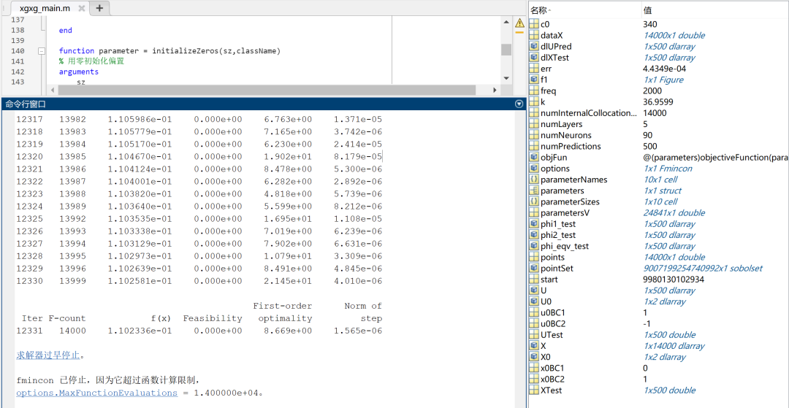Click the editor warning triangle indicator
Viewport: 789px width, 408px height.
520,23
